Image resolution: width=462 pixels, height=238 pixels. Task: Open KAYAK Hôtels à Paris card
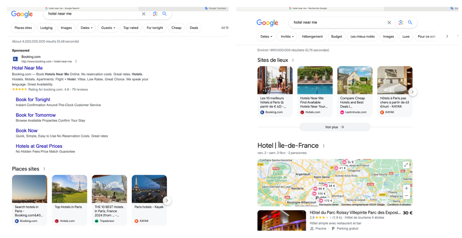[x=395, y=92]
